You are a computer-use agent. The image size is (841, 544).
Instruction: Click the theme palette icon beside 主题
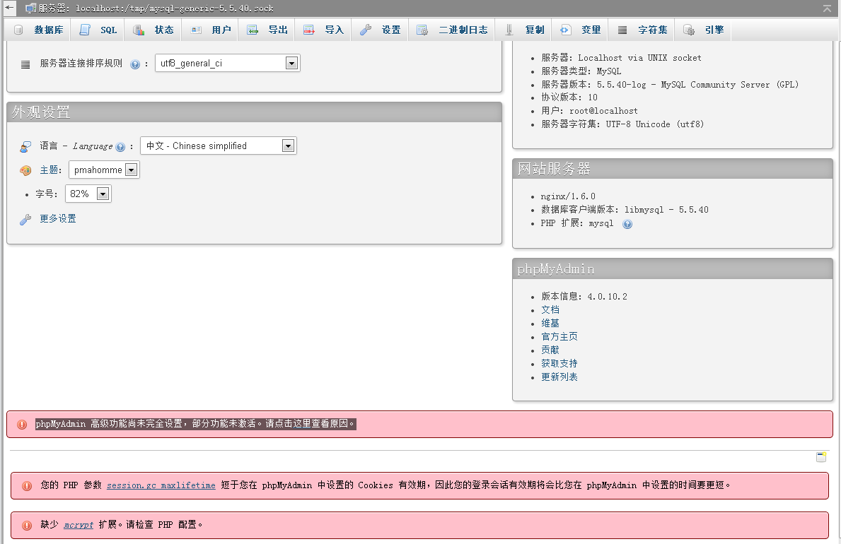tap(25, 170)
